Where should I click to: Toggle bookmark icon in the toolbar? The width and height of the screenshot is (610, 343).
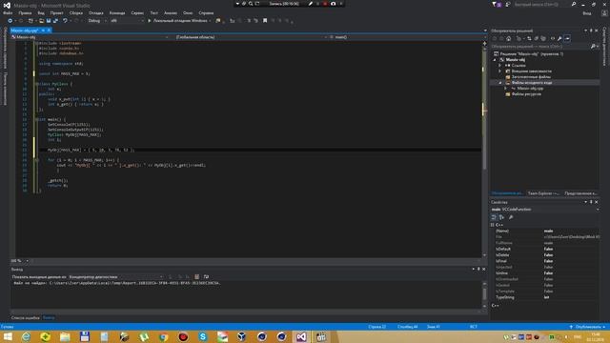click(265, 21)
